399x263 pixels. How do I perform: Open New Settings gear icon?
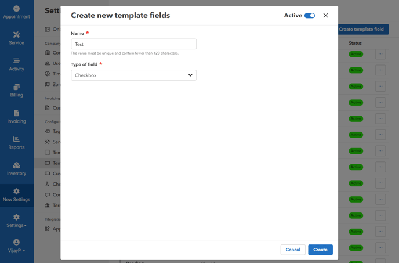pyautogui.click(x=16, y=192)
